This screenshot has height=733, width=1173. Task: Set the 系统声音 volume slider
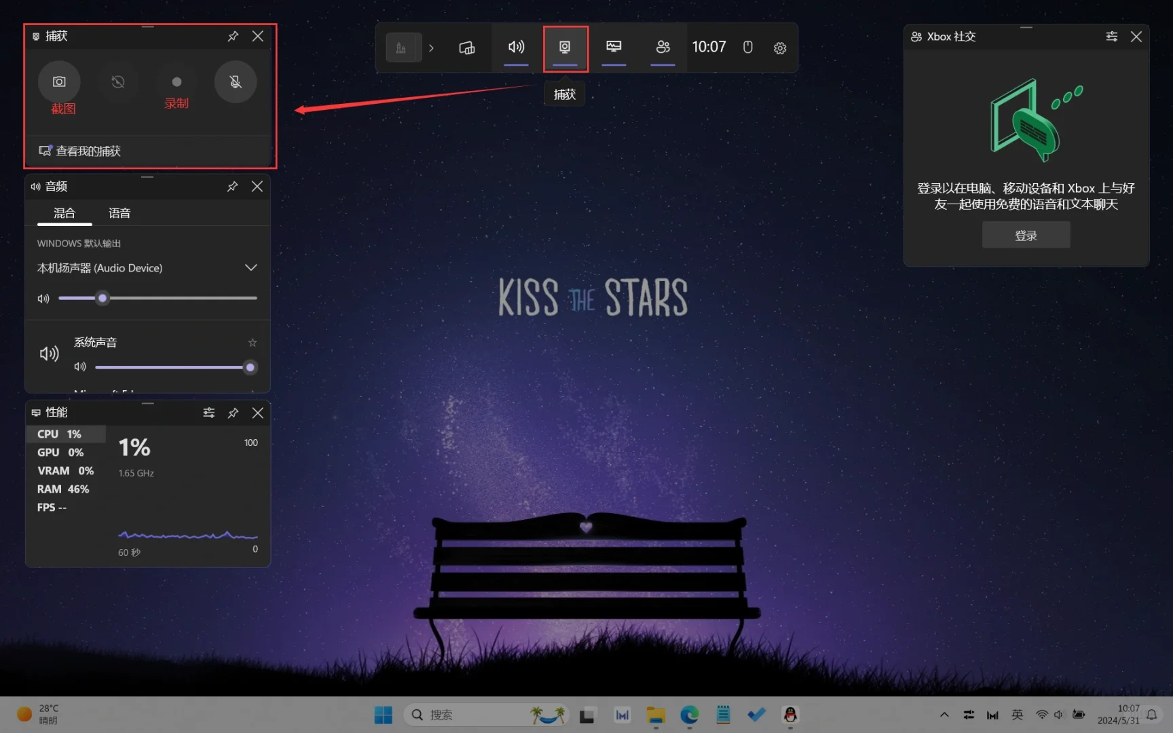175,367
